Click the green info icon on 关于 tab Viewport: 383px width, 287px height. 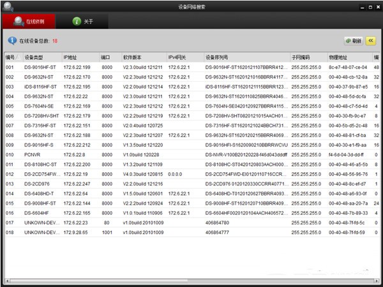click(77, 22)
